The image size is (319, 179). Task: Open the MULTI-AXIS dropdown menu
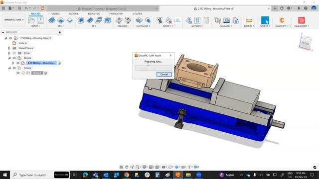(x=143, y=26)
